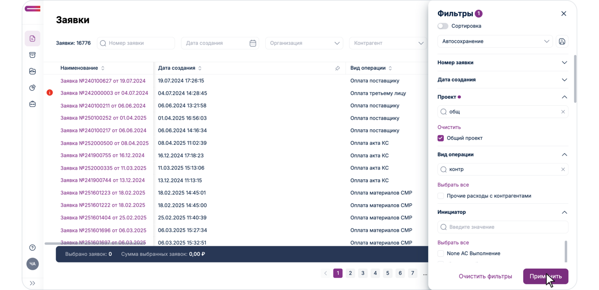The height and width of the screenshot is (290, 599).
Task: Clear the Проект search field text
Action: [x=563, y=112]
